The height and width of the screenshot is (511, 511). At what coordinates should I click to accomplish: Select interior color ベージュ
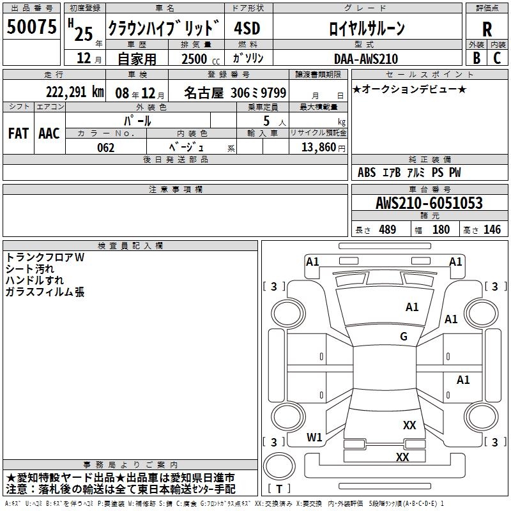[x=186, y=148]
